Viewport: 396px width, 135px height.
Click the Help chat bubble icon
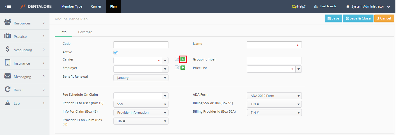294,6
